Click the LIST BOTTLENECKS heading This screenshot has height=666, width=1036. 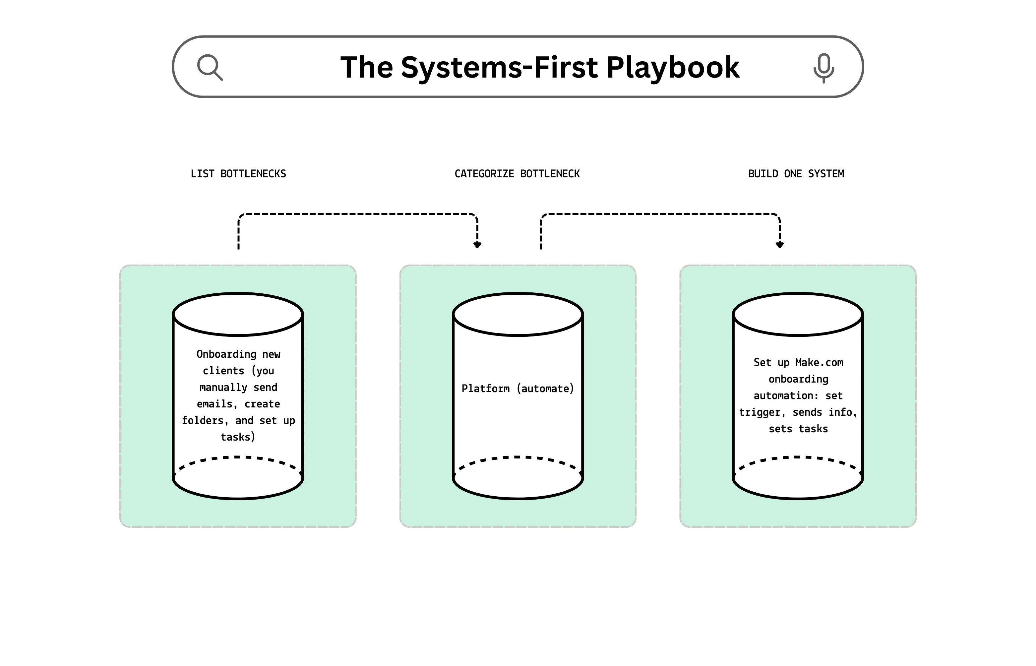tap(238, 174)
